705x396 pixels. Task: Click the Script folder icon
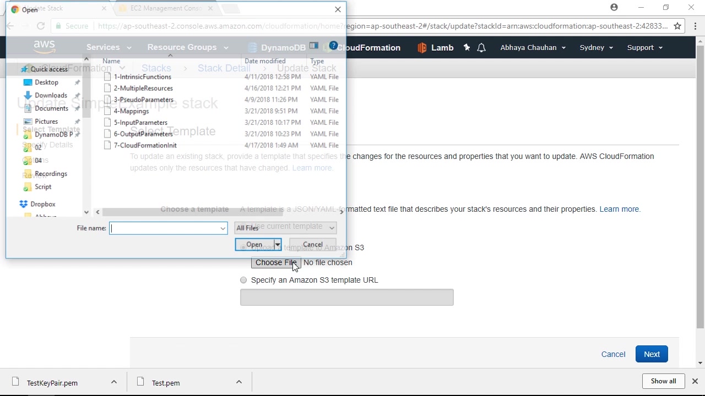[28, 187]
